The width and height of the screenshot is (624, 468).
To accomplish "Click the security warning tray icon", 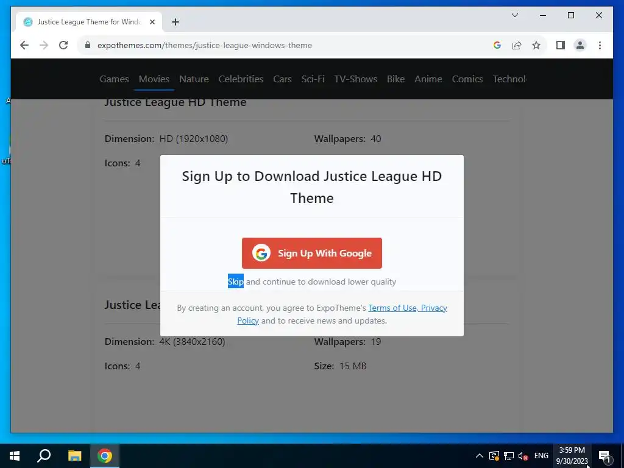I will click(494, 456).
